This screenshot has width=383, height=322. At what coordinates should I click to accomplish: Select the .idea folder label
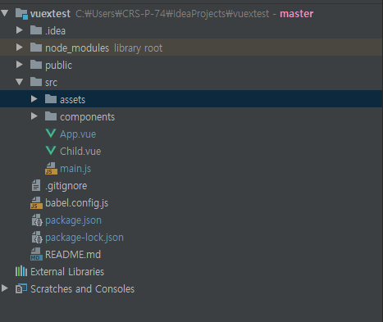55,30
